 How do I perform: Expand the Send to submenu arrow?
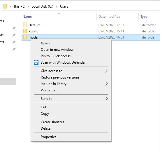click(x=107, y=99)
